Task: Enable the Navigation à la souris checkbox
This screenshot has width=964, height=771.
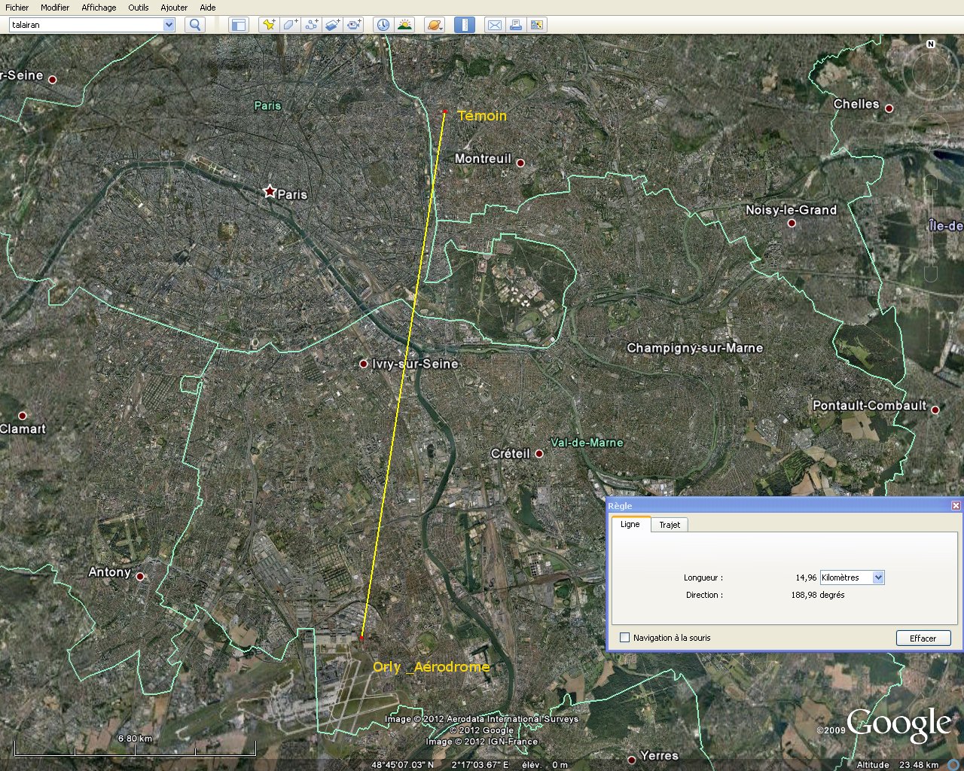Action: pyautogui.click(x=624, y=638)
